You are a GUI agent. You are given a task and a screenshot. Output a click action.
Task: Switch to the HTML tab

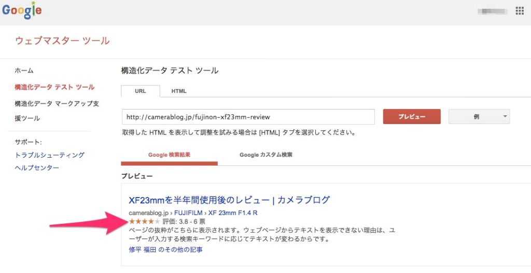(x=179, y=91)
